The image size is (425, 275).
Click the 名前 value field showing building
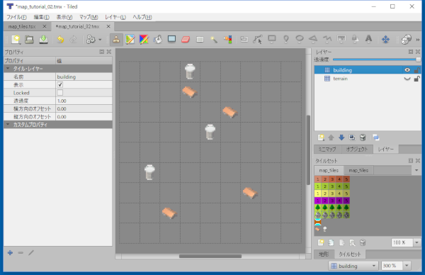click(x=84, y=77)
